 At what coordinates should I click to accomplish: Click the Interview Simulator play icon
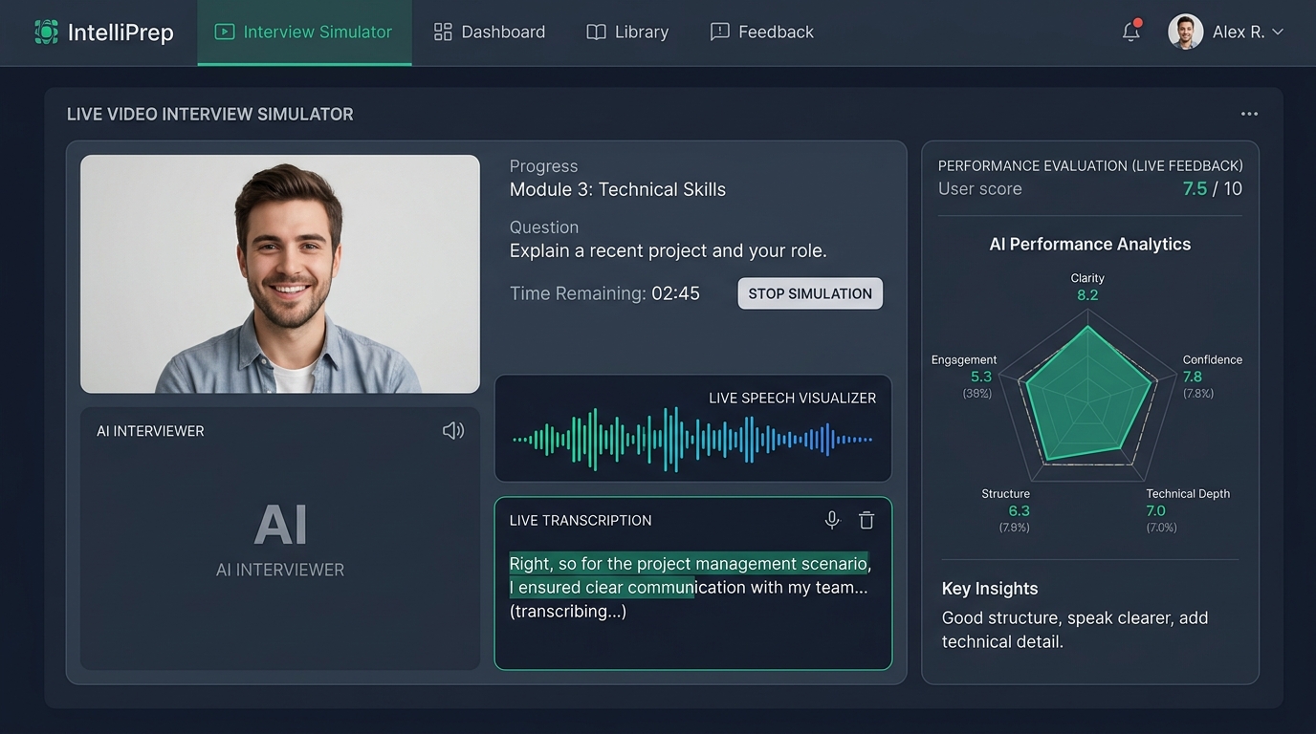[x=225, y=32]
